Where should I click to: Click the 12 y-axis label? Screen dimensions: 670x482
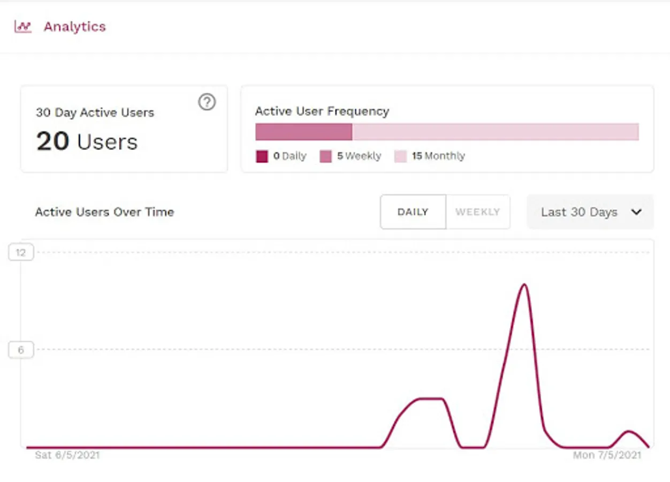(21, 253)
